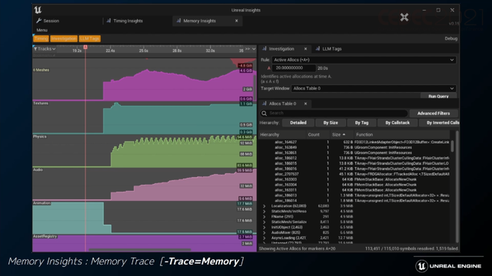Click the Investigation panel tab icon
The height and width of the screenshot is (276, 492).
264,49
